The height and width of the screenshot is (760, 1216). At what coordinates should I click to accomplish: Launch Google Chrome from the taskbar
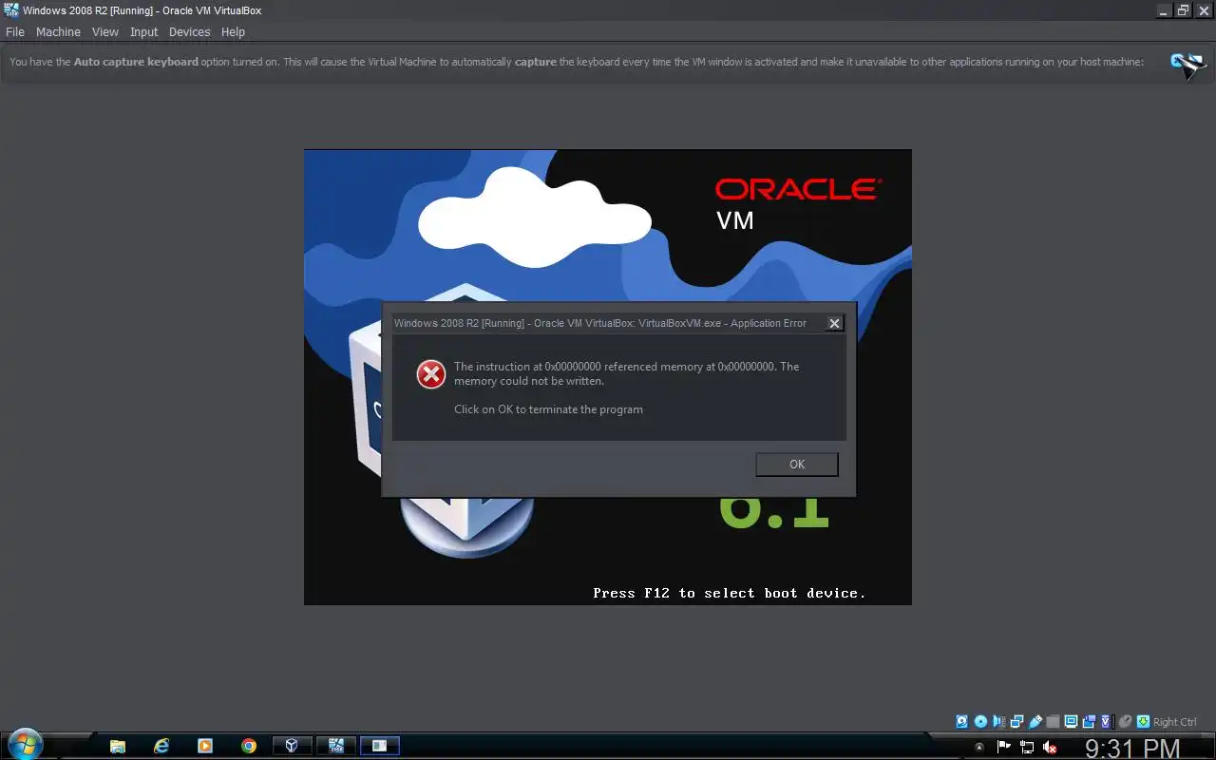(249, 746)
